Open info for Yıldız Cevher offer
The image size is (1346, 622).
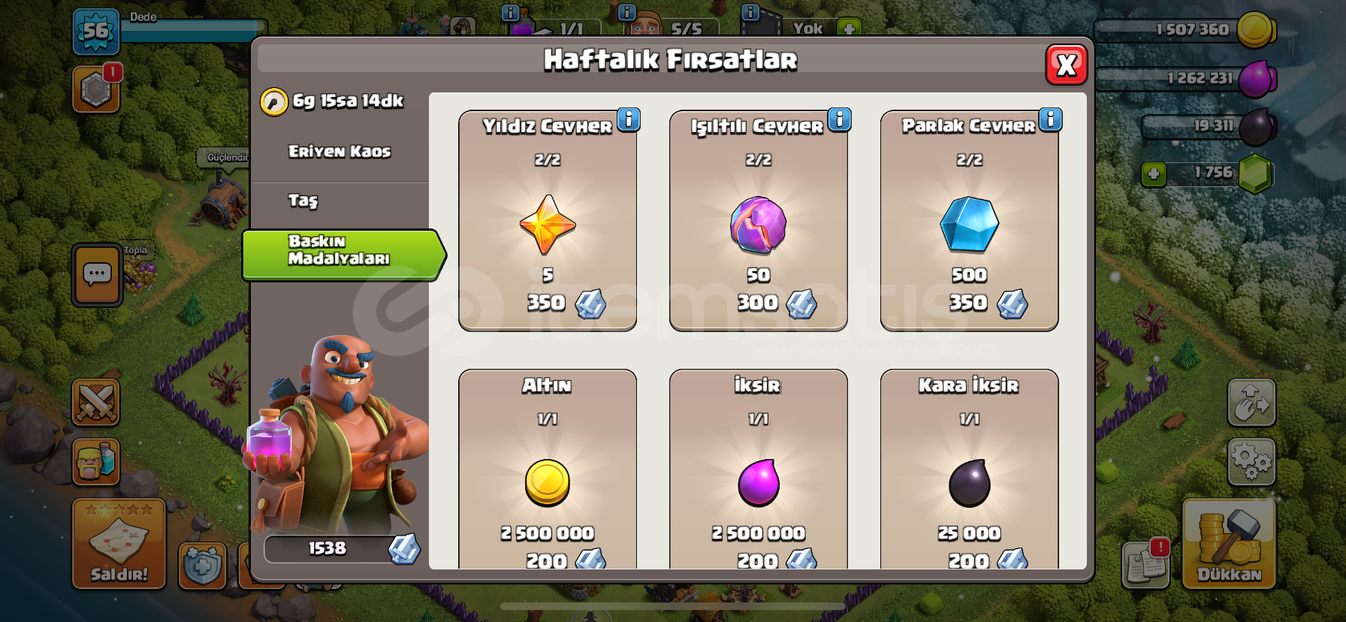click(629, 119)
